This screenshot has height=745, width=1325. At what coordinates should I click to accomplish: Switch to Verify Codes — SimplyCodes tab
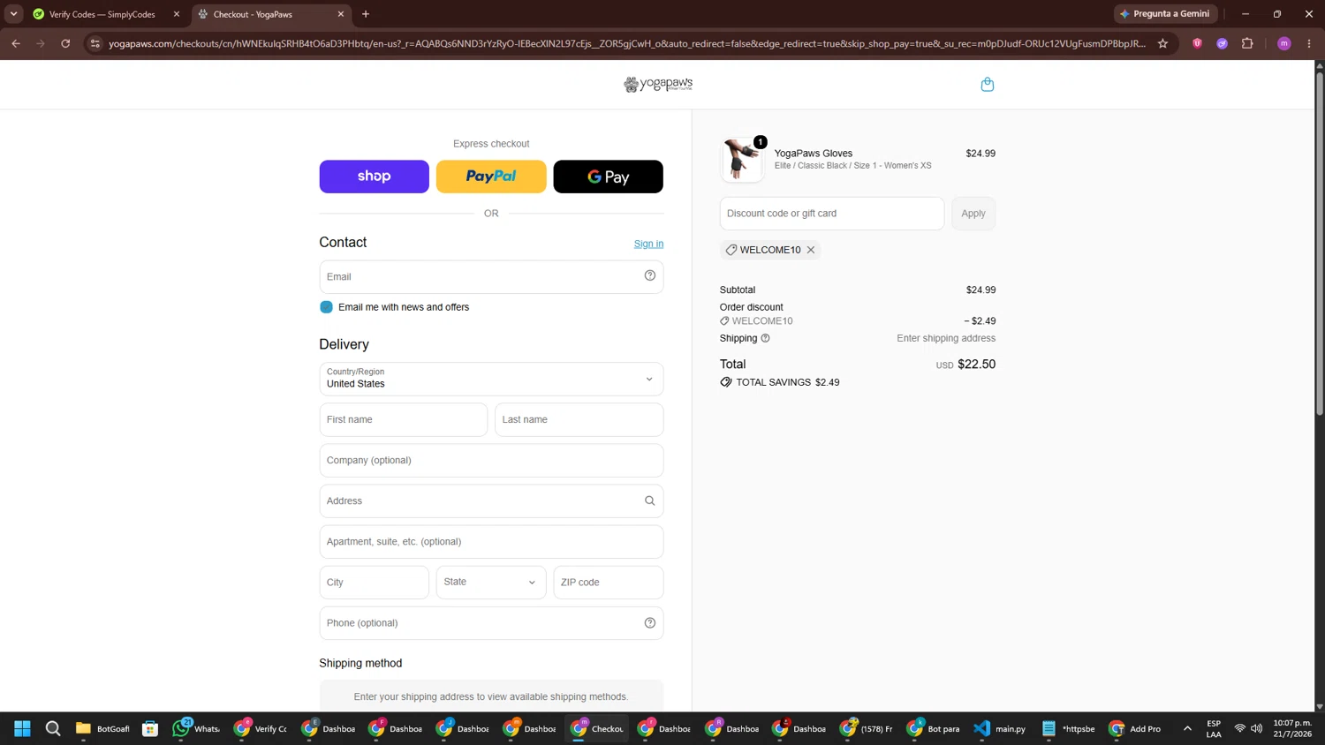tap(102, 14)
